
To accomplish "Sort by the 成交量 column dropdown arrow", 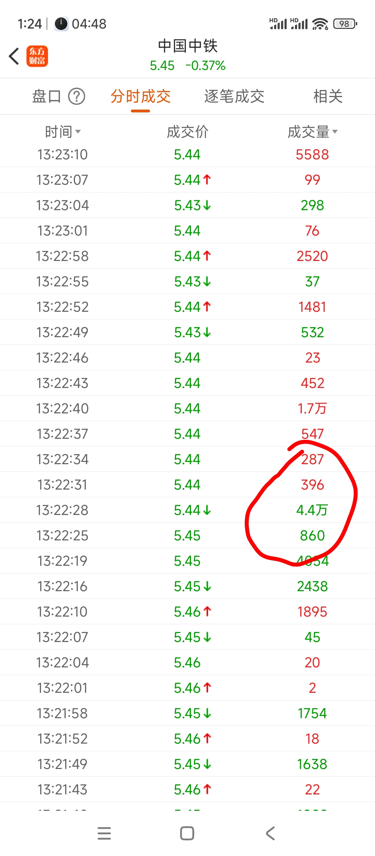I will tap(335, 132).
